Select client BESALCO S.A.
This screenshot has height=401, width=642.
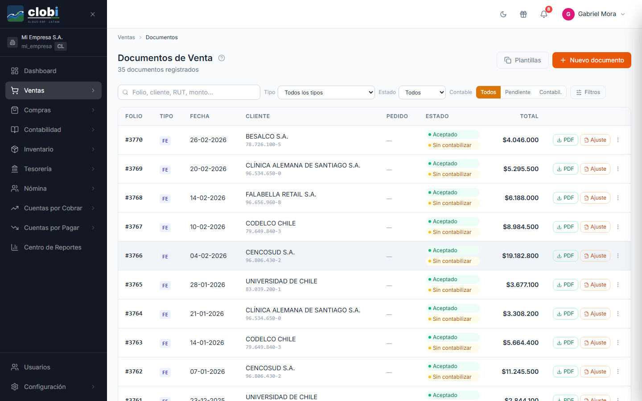[x=267, y=136]
